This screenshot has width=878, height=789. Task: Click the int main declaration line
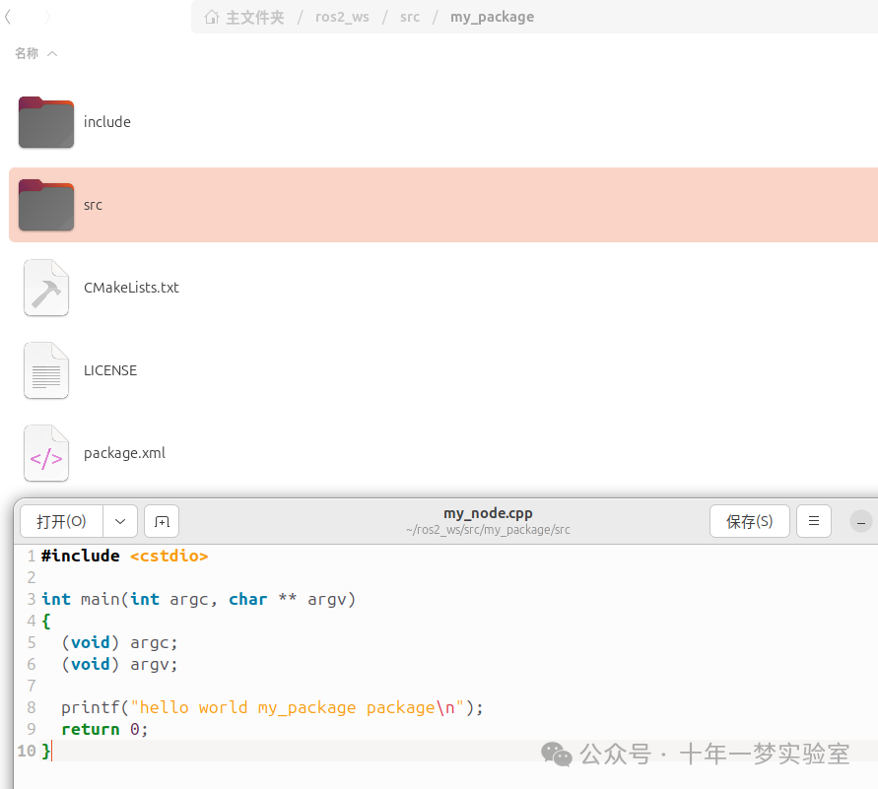click(x=198, y=599)
